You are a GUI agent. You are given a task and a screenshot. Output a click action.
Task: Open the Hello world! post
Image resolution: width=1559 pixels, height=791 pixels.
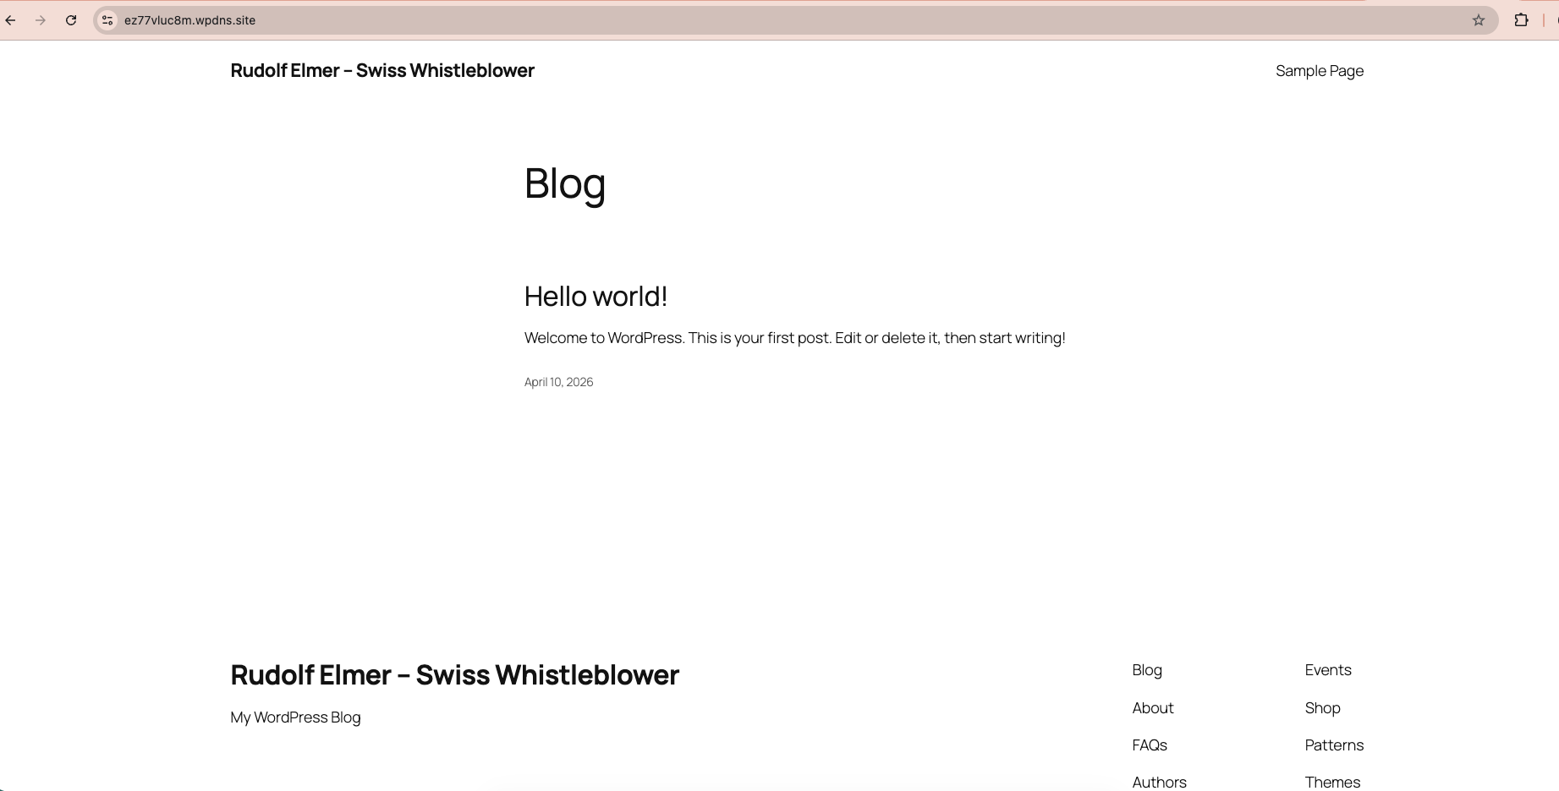[596, 297]
